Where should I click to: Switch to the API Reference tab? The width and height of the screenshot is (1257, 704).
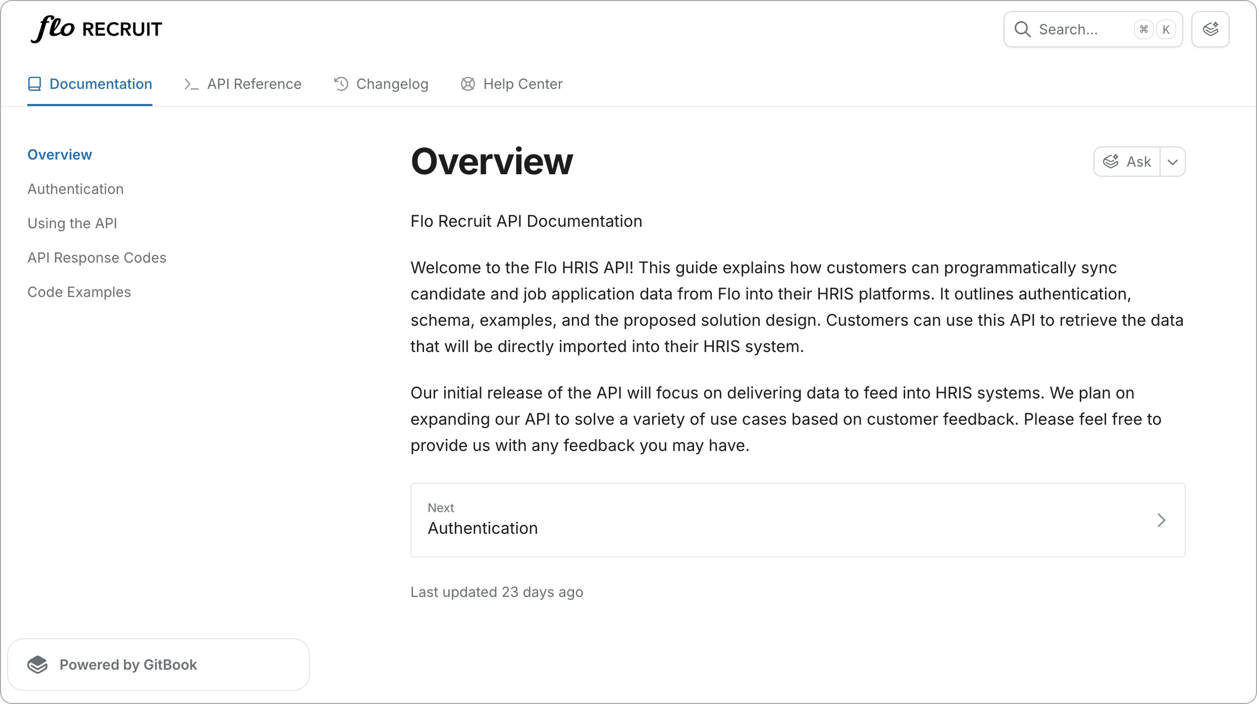point(253,84)
